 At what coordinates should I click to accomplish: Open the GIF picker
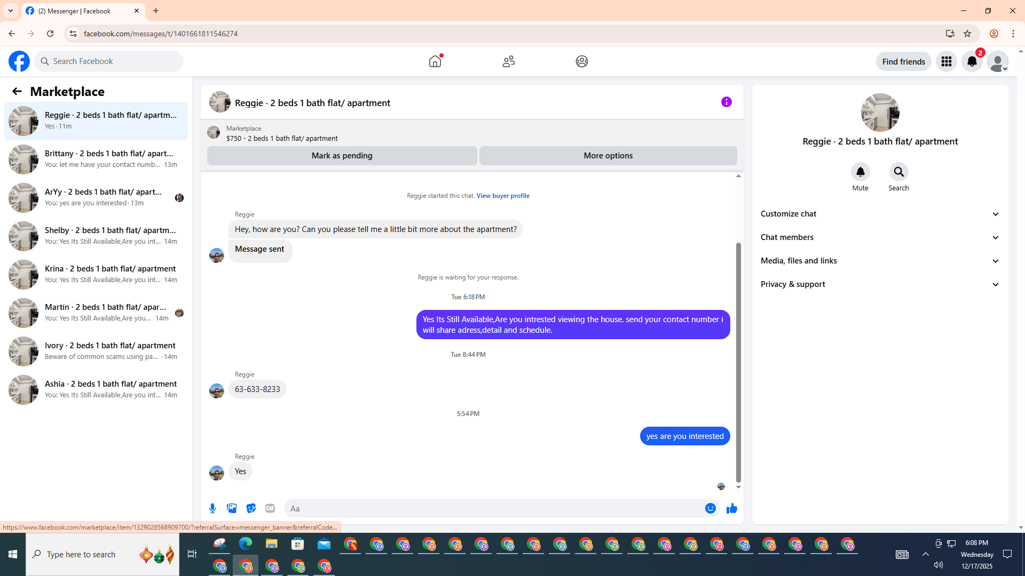(270, 508)
